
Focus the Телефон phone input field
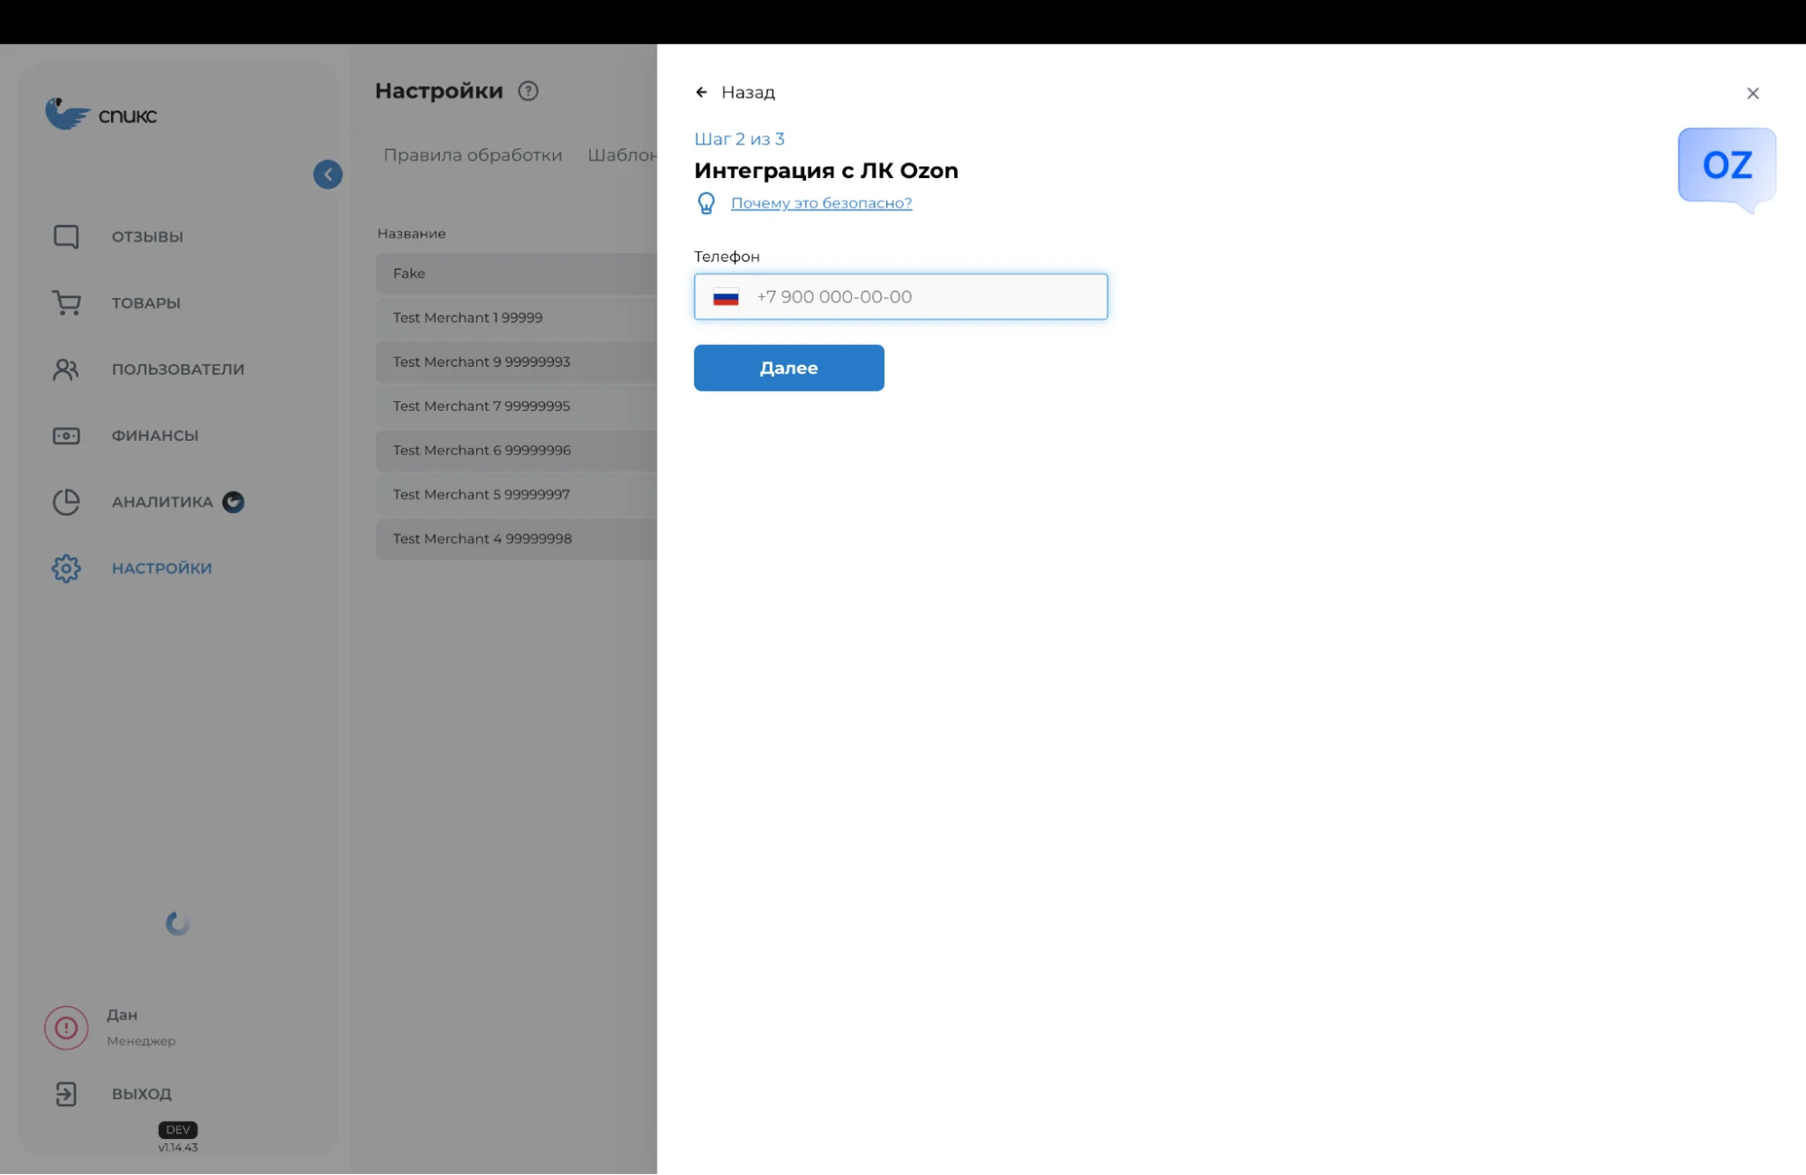click(901, 296)
